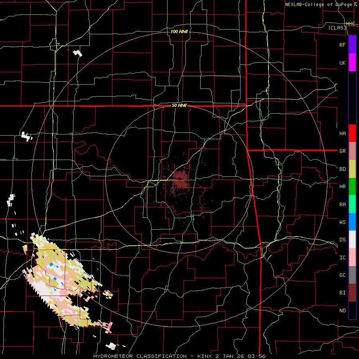Click the UK legend label
Viewport: 359px width, 359px height.
(342, 63)
